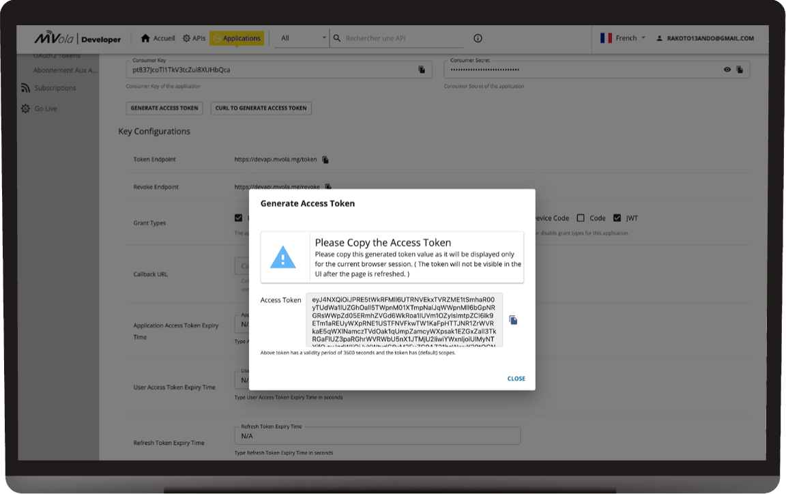The width and height of the screenshot is (786, 494).
Task: Select Go Live in the sidebar
Action: point(46,108)
